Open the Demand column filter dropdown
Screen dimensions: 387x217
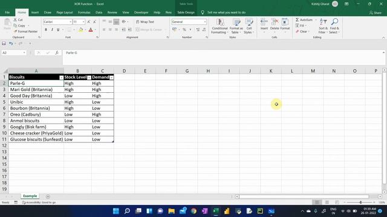coord(111,78)
